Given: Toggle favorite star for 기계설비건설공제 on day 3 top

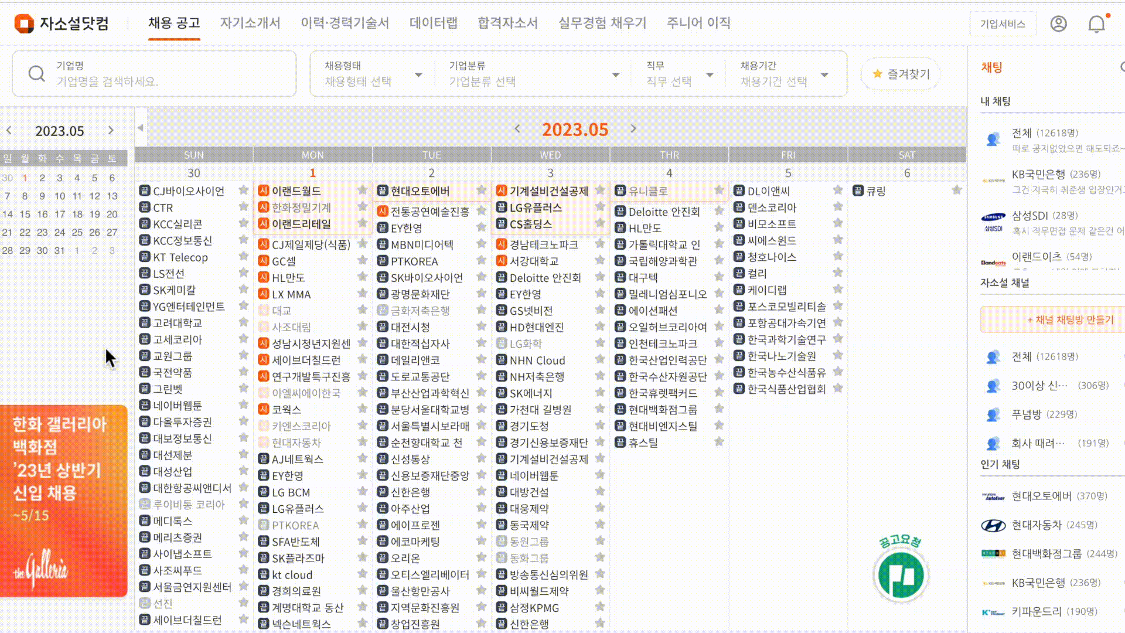Looking at the screenshot, I should click(x=600, y=190).
